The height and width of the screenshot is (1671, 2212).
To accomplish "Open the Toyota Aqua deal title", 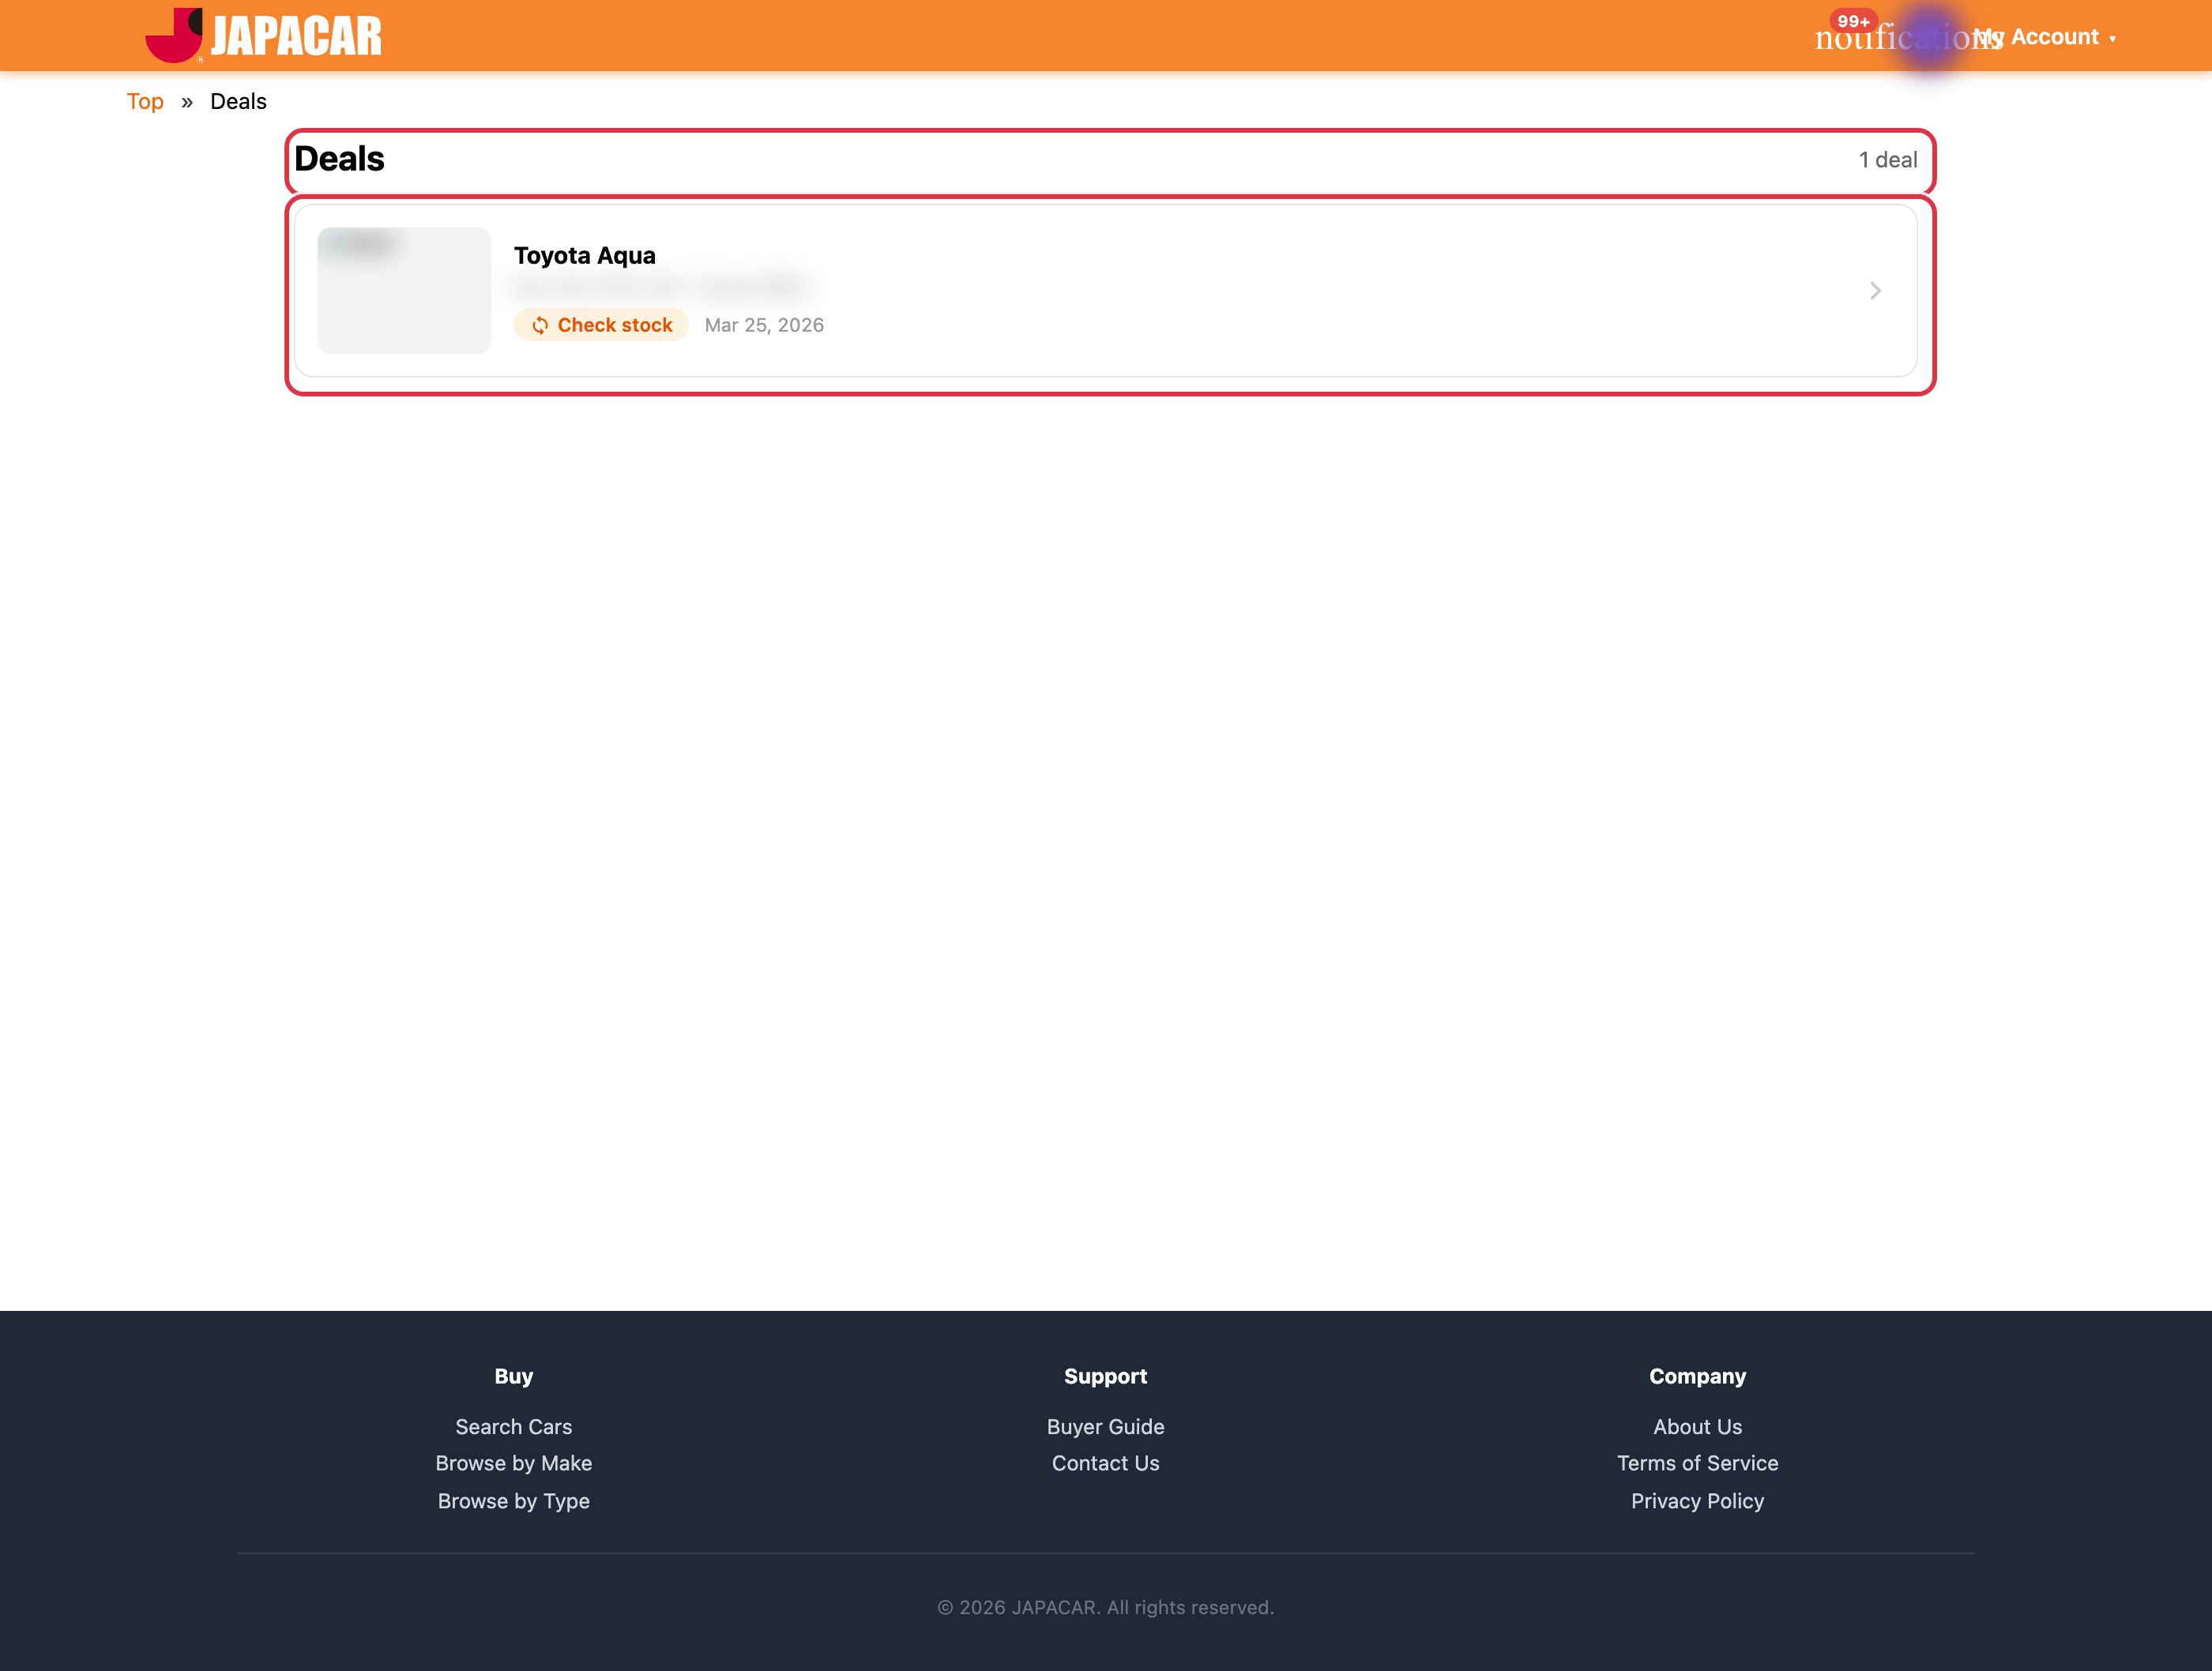I will coord(585,255).
